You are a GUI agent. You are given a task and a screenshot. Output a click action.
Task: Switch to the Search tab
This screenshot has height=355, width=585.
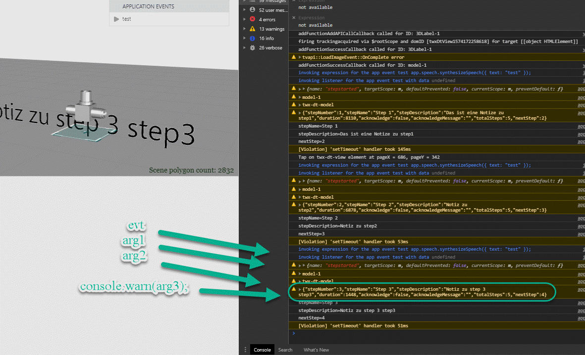click(285, 350)
